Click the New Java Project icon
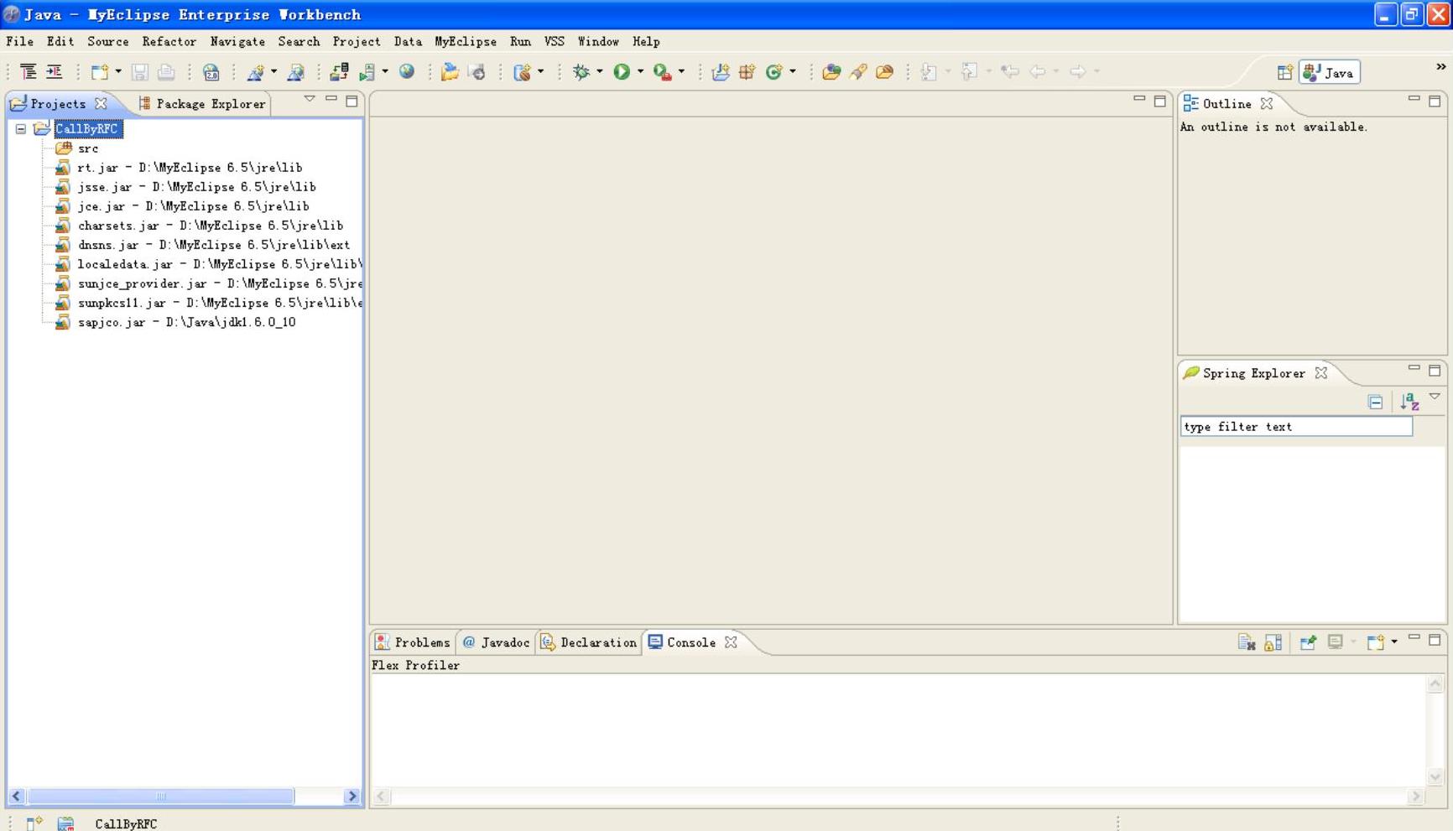Image resolution: width=1453 pixels, height=831 pixels. (x=721, y=72)
